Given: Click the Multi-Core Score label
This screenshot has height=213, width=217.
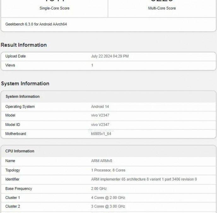Looking at the screenshot, I should pos(162,8).
